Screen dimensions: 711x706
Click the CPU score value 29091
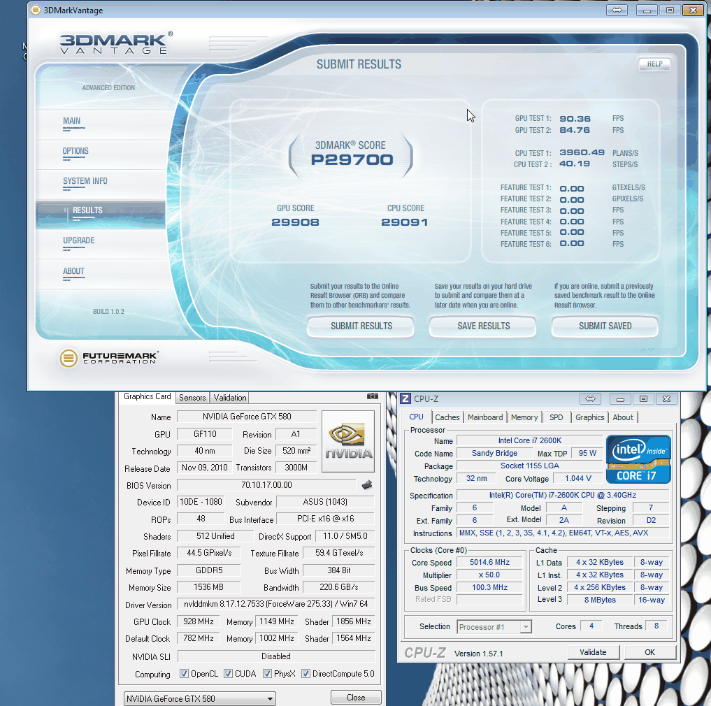tap(405, 222)
